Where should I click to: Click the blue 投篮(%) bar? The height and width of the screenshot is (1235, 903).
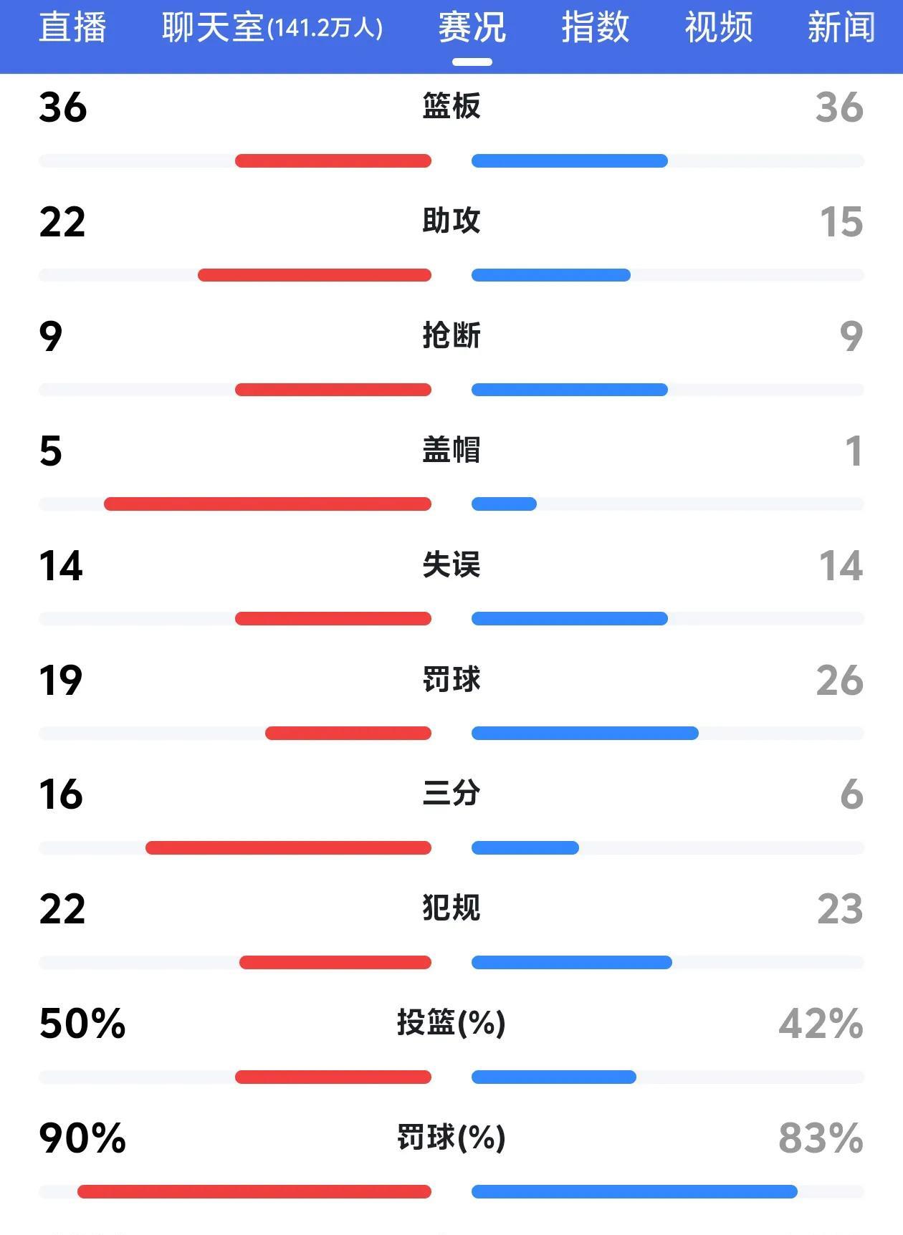click(554, 1077)
